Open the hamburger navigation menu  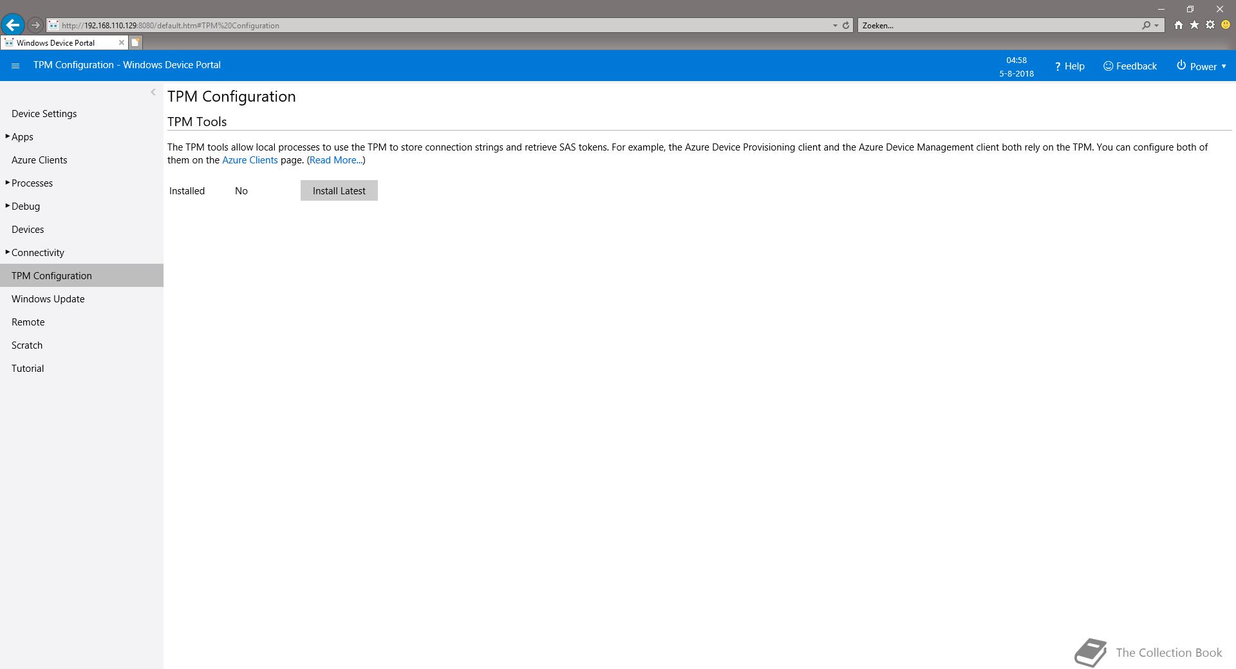[x=15, y=66]
